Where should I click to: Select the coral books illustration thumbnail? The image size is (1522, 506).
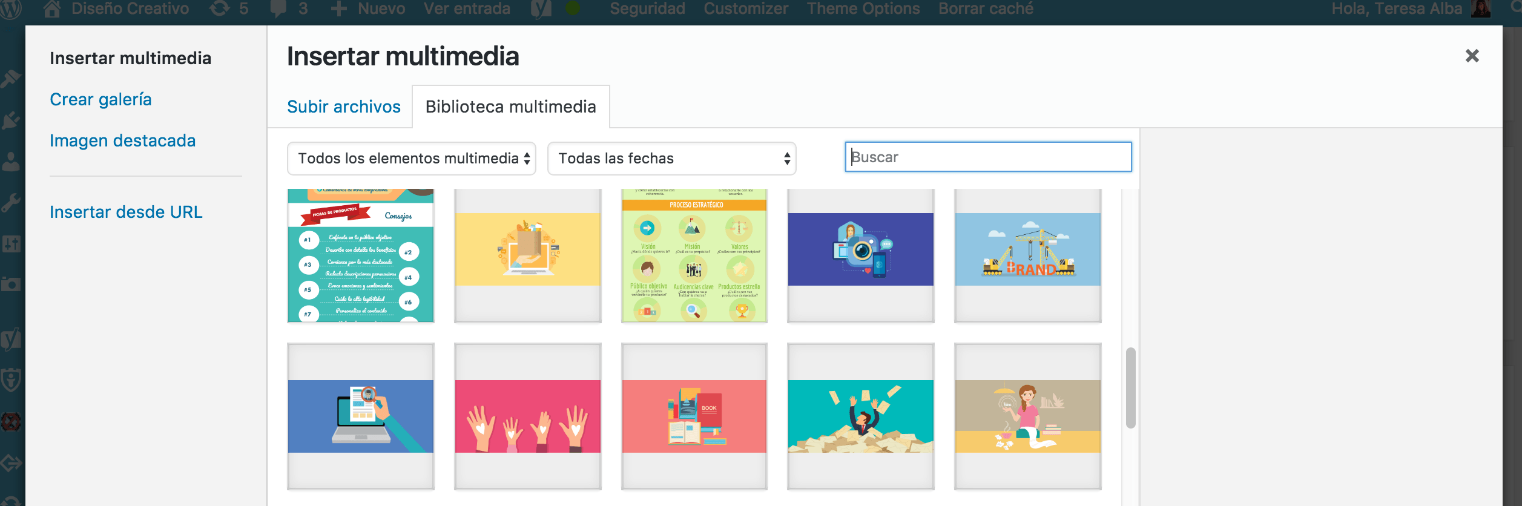point(694,416)
